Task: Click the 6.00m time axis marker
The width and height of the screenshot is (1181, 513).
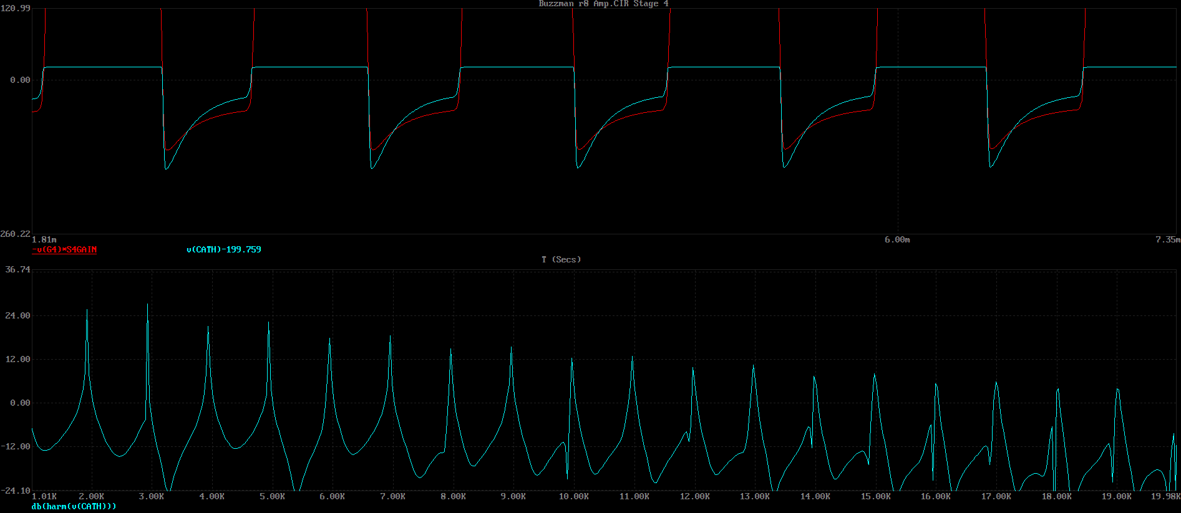Action: tap(897, 239)
